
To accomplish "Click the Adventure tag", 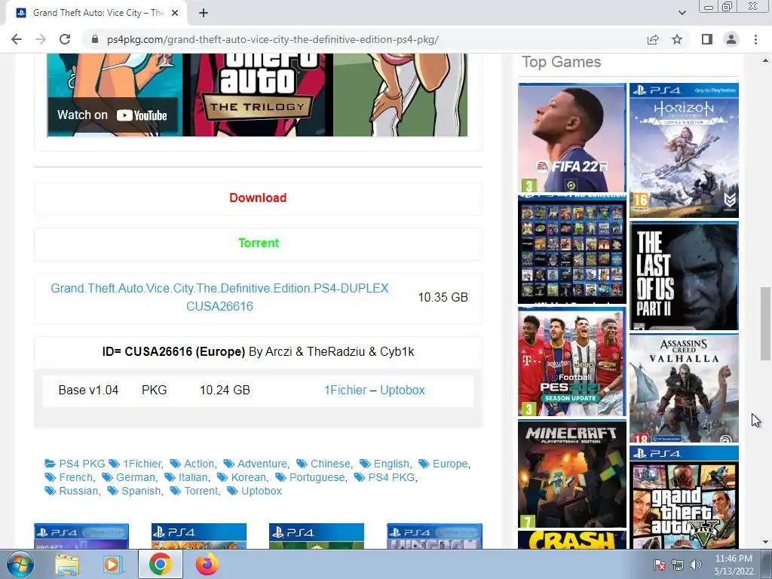I will tap(262, 464).
